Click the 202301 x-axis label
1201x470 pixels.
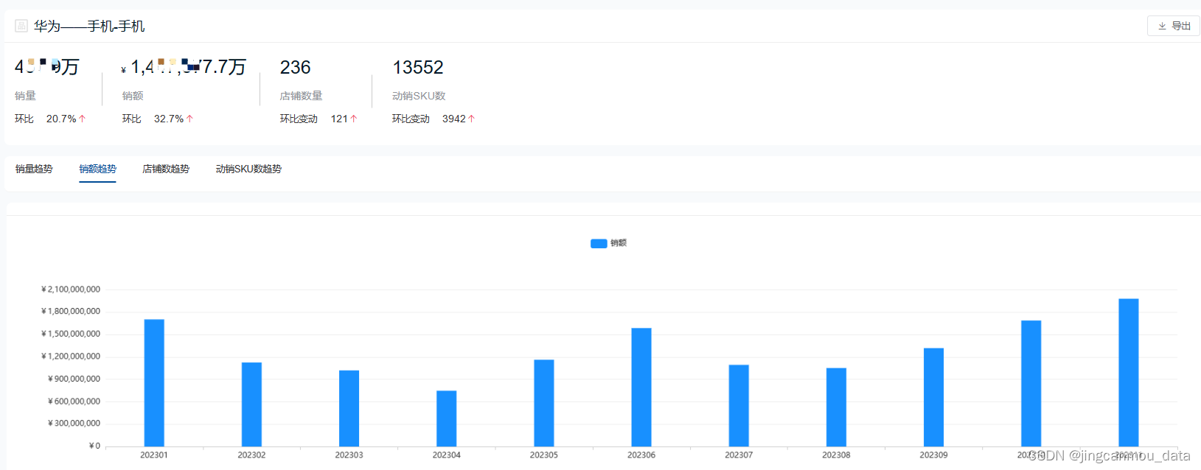[154, 455]
